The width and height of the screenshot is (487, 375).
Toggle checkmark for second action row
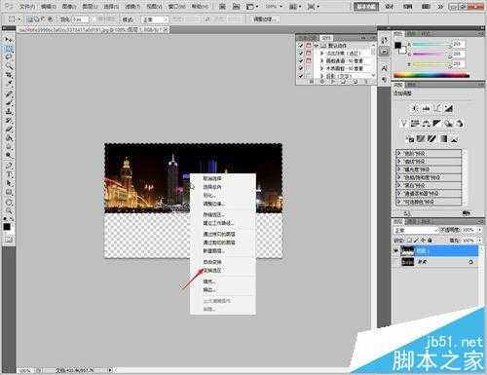[x=301, y=53]
